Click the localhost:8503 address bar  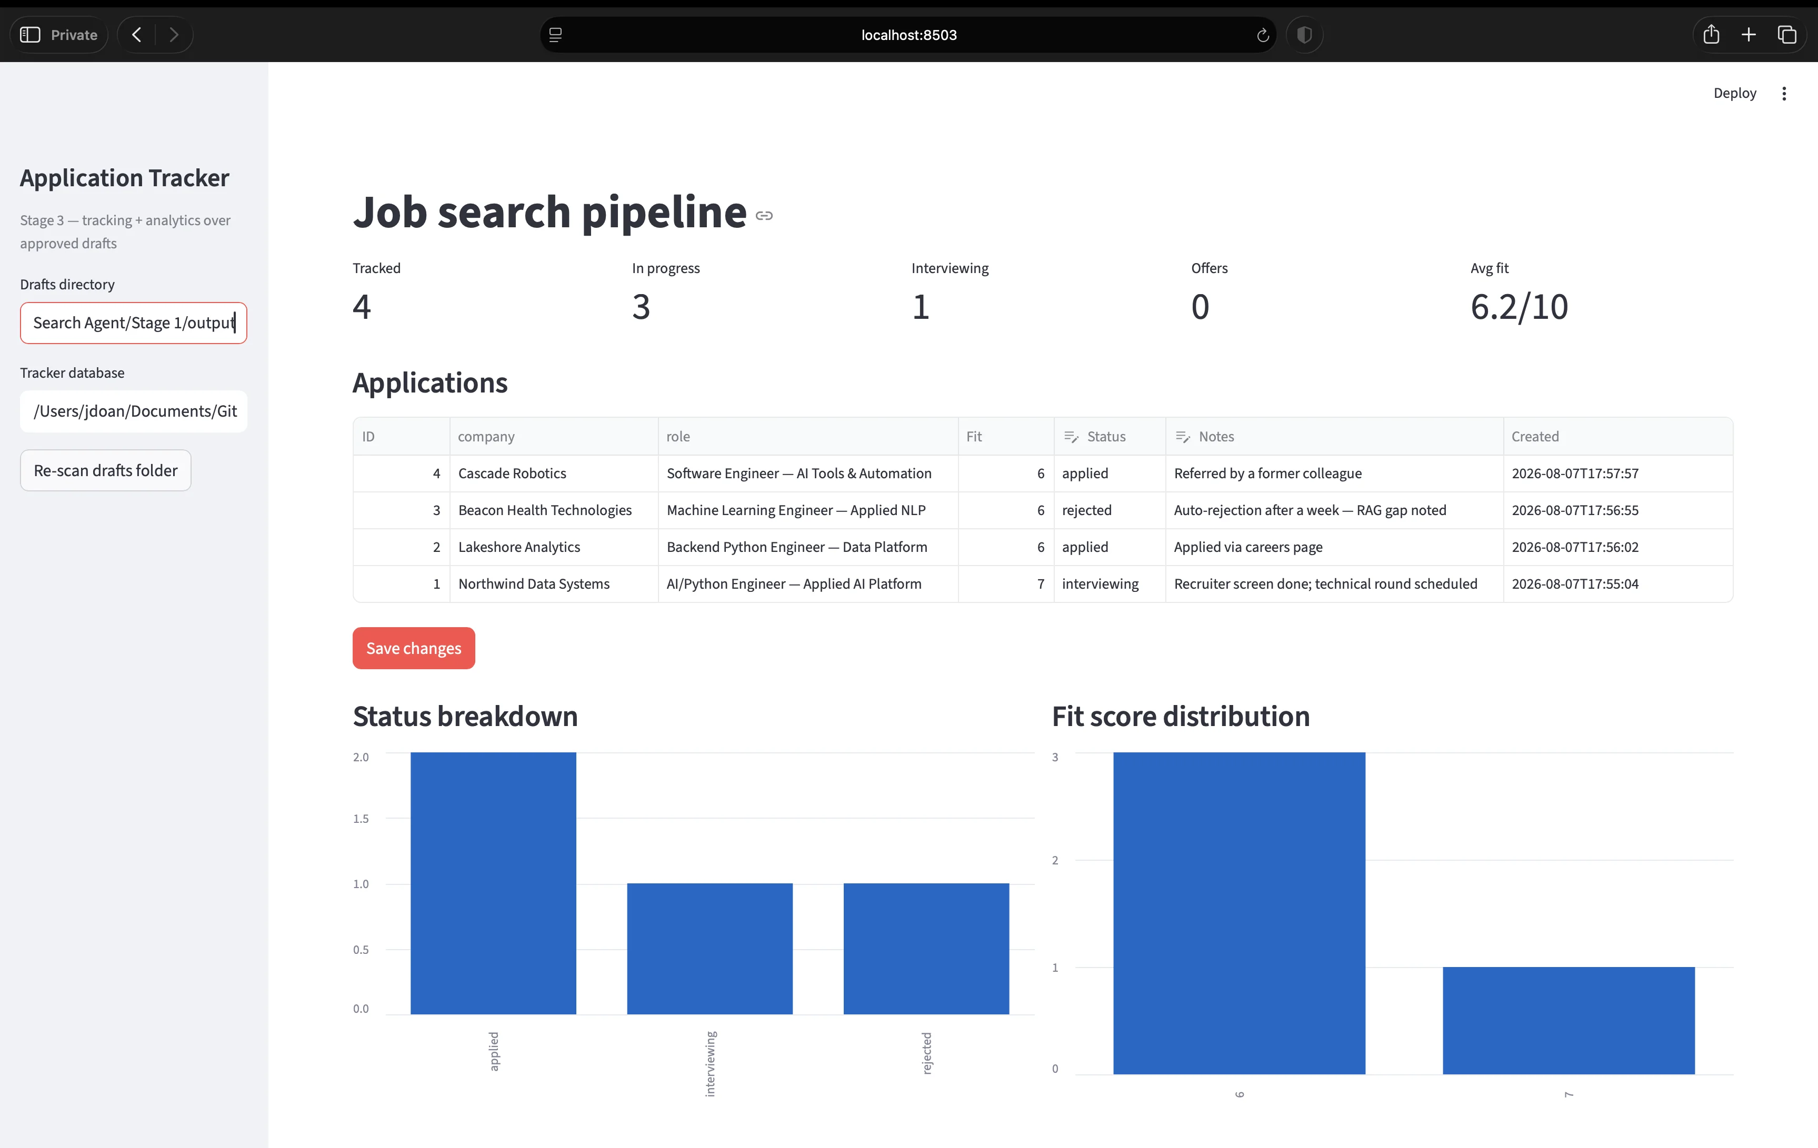(908, 35)
